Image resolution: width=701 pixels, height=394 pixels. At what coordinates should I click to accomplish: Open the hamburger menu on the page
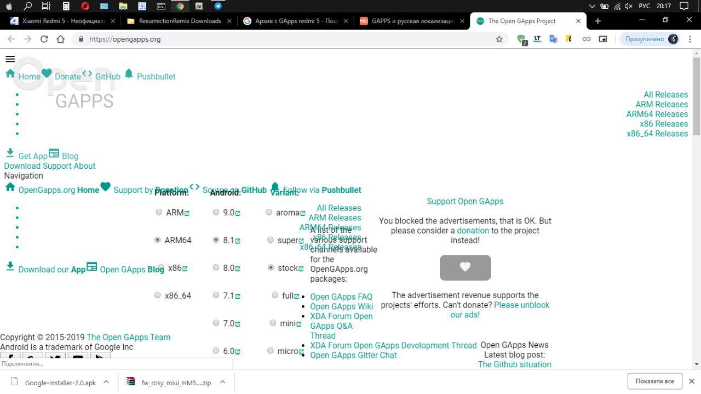coord(10,59)
